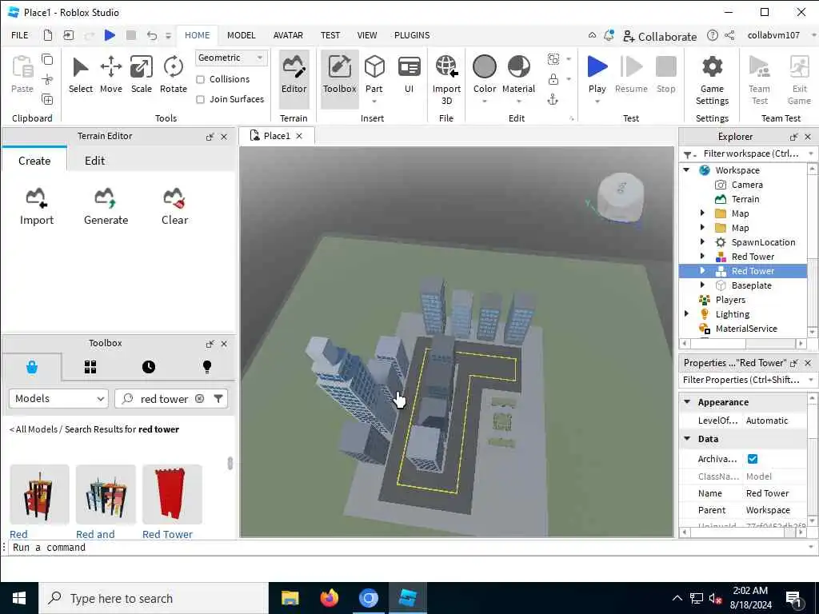The height and width of the screenshot is (614, 819).
Task: Uncheck the Archivable property checkbox
Action: [x=752, y=458]
